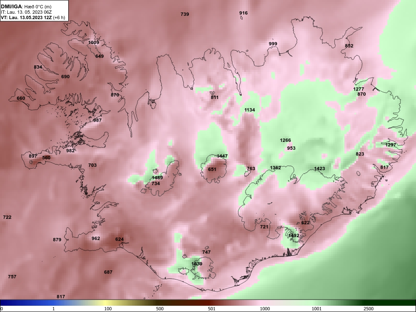
Task: Click the 1362 value label
Action: tap(275, 168)
